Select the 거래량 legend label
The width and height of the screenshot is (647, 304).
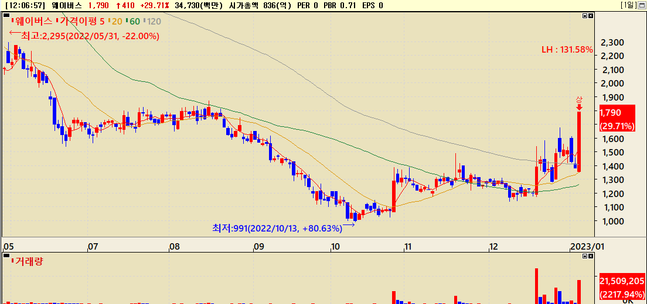tap(28, 261)
